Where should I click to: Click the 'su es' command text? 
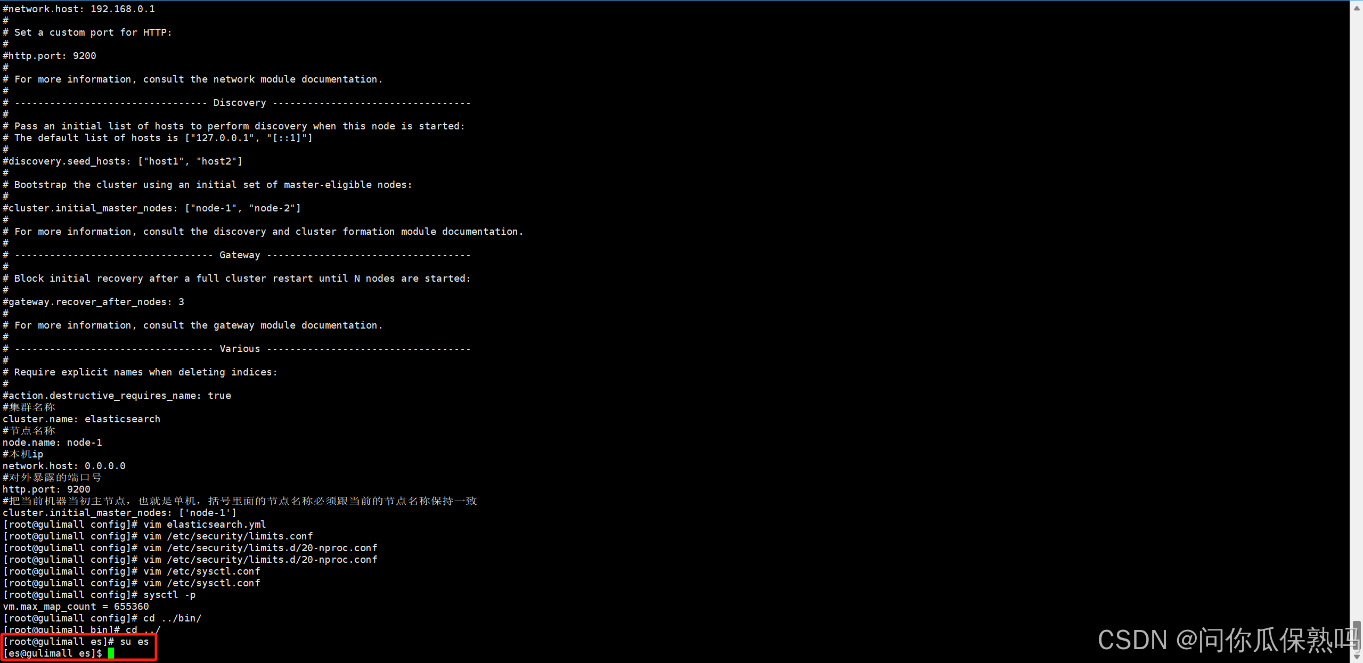pyautogui.click(x=134, y=642)
